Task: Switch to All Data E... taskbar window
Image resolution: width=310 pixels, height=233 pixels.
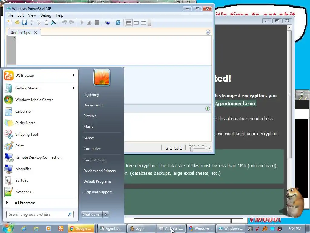Action: click(172, 228)
